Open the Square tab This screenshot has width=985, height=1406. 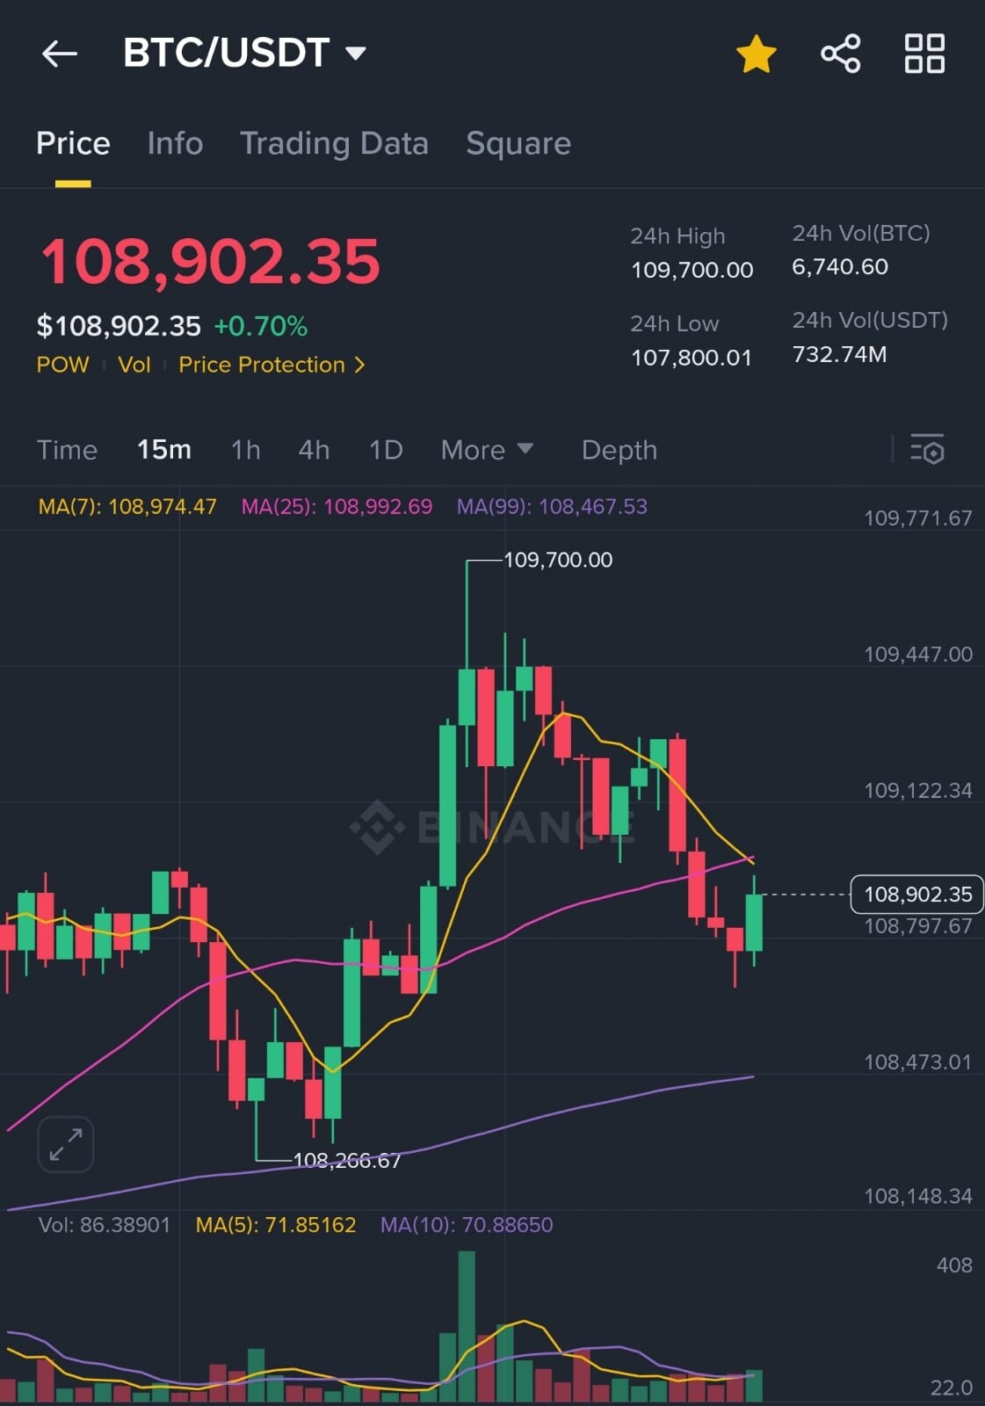click(x=518, y=143)
